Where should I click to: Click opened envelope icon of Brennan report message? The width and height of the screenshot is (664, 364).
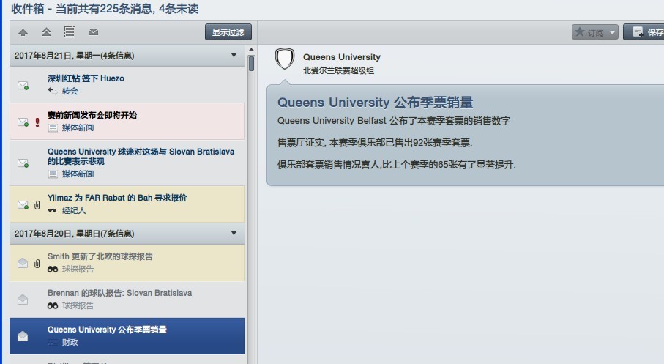(x=23, y=300)
